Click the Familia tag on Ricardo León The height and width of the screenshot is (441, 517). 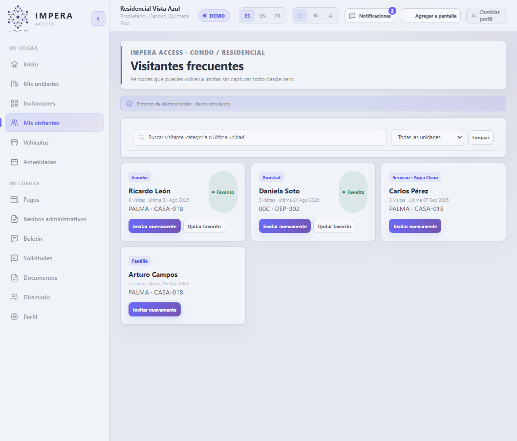click(140, 177)
